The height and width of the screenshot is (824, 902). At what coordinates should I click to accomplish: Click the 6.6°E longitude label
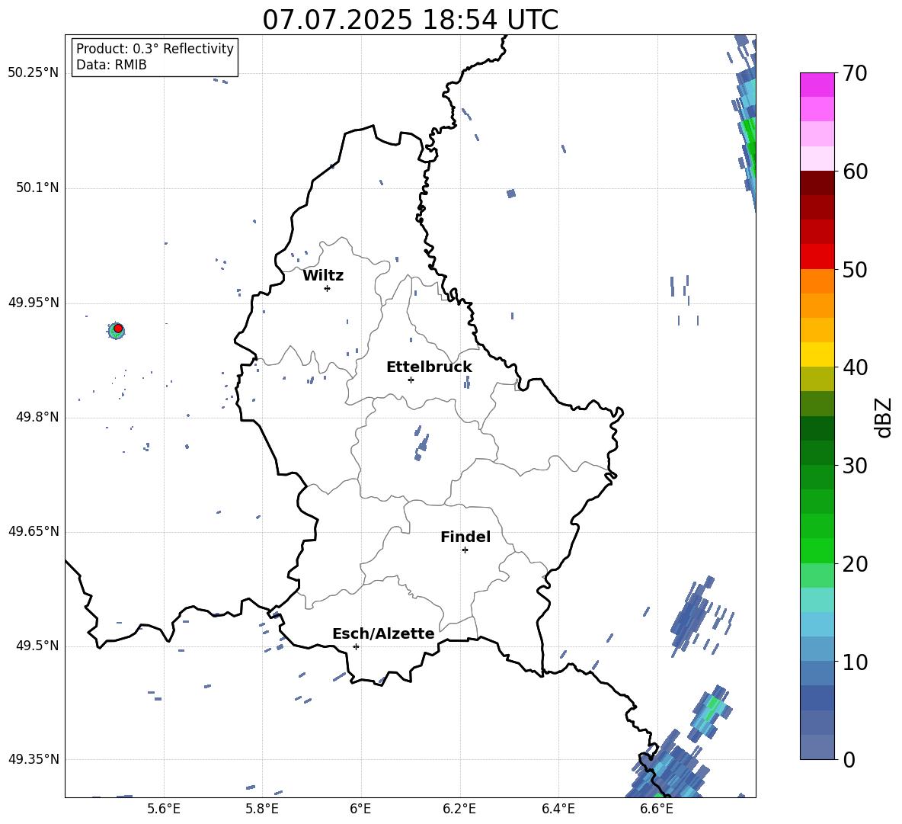(657, 809)
